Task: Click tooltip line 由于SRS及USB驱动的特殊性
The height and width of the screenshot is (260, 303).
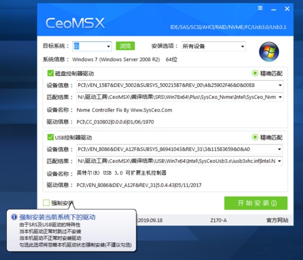Action: (x=49, y=225)
